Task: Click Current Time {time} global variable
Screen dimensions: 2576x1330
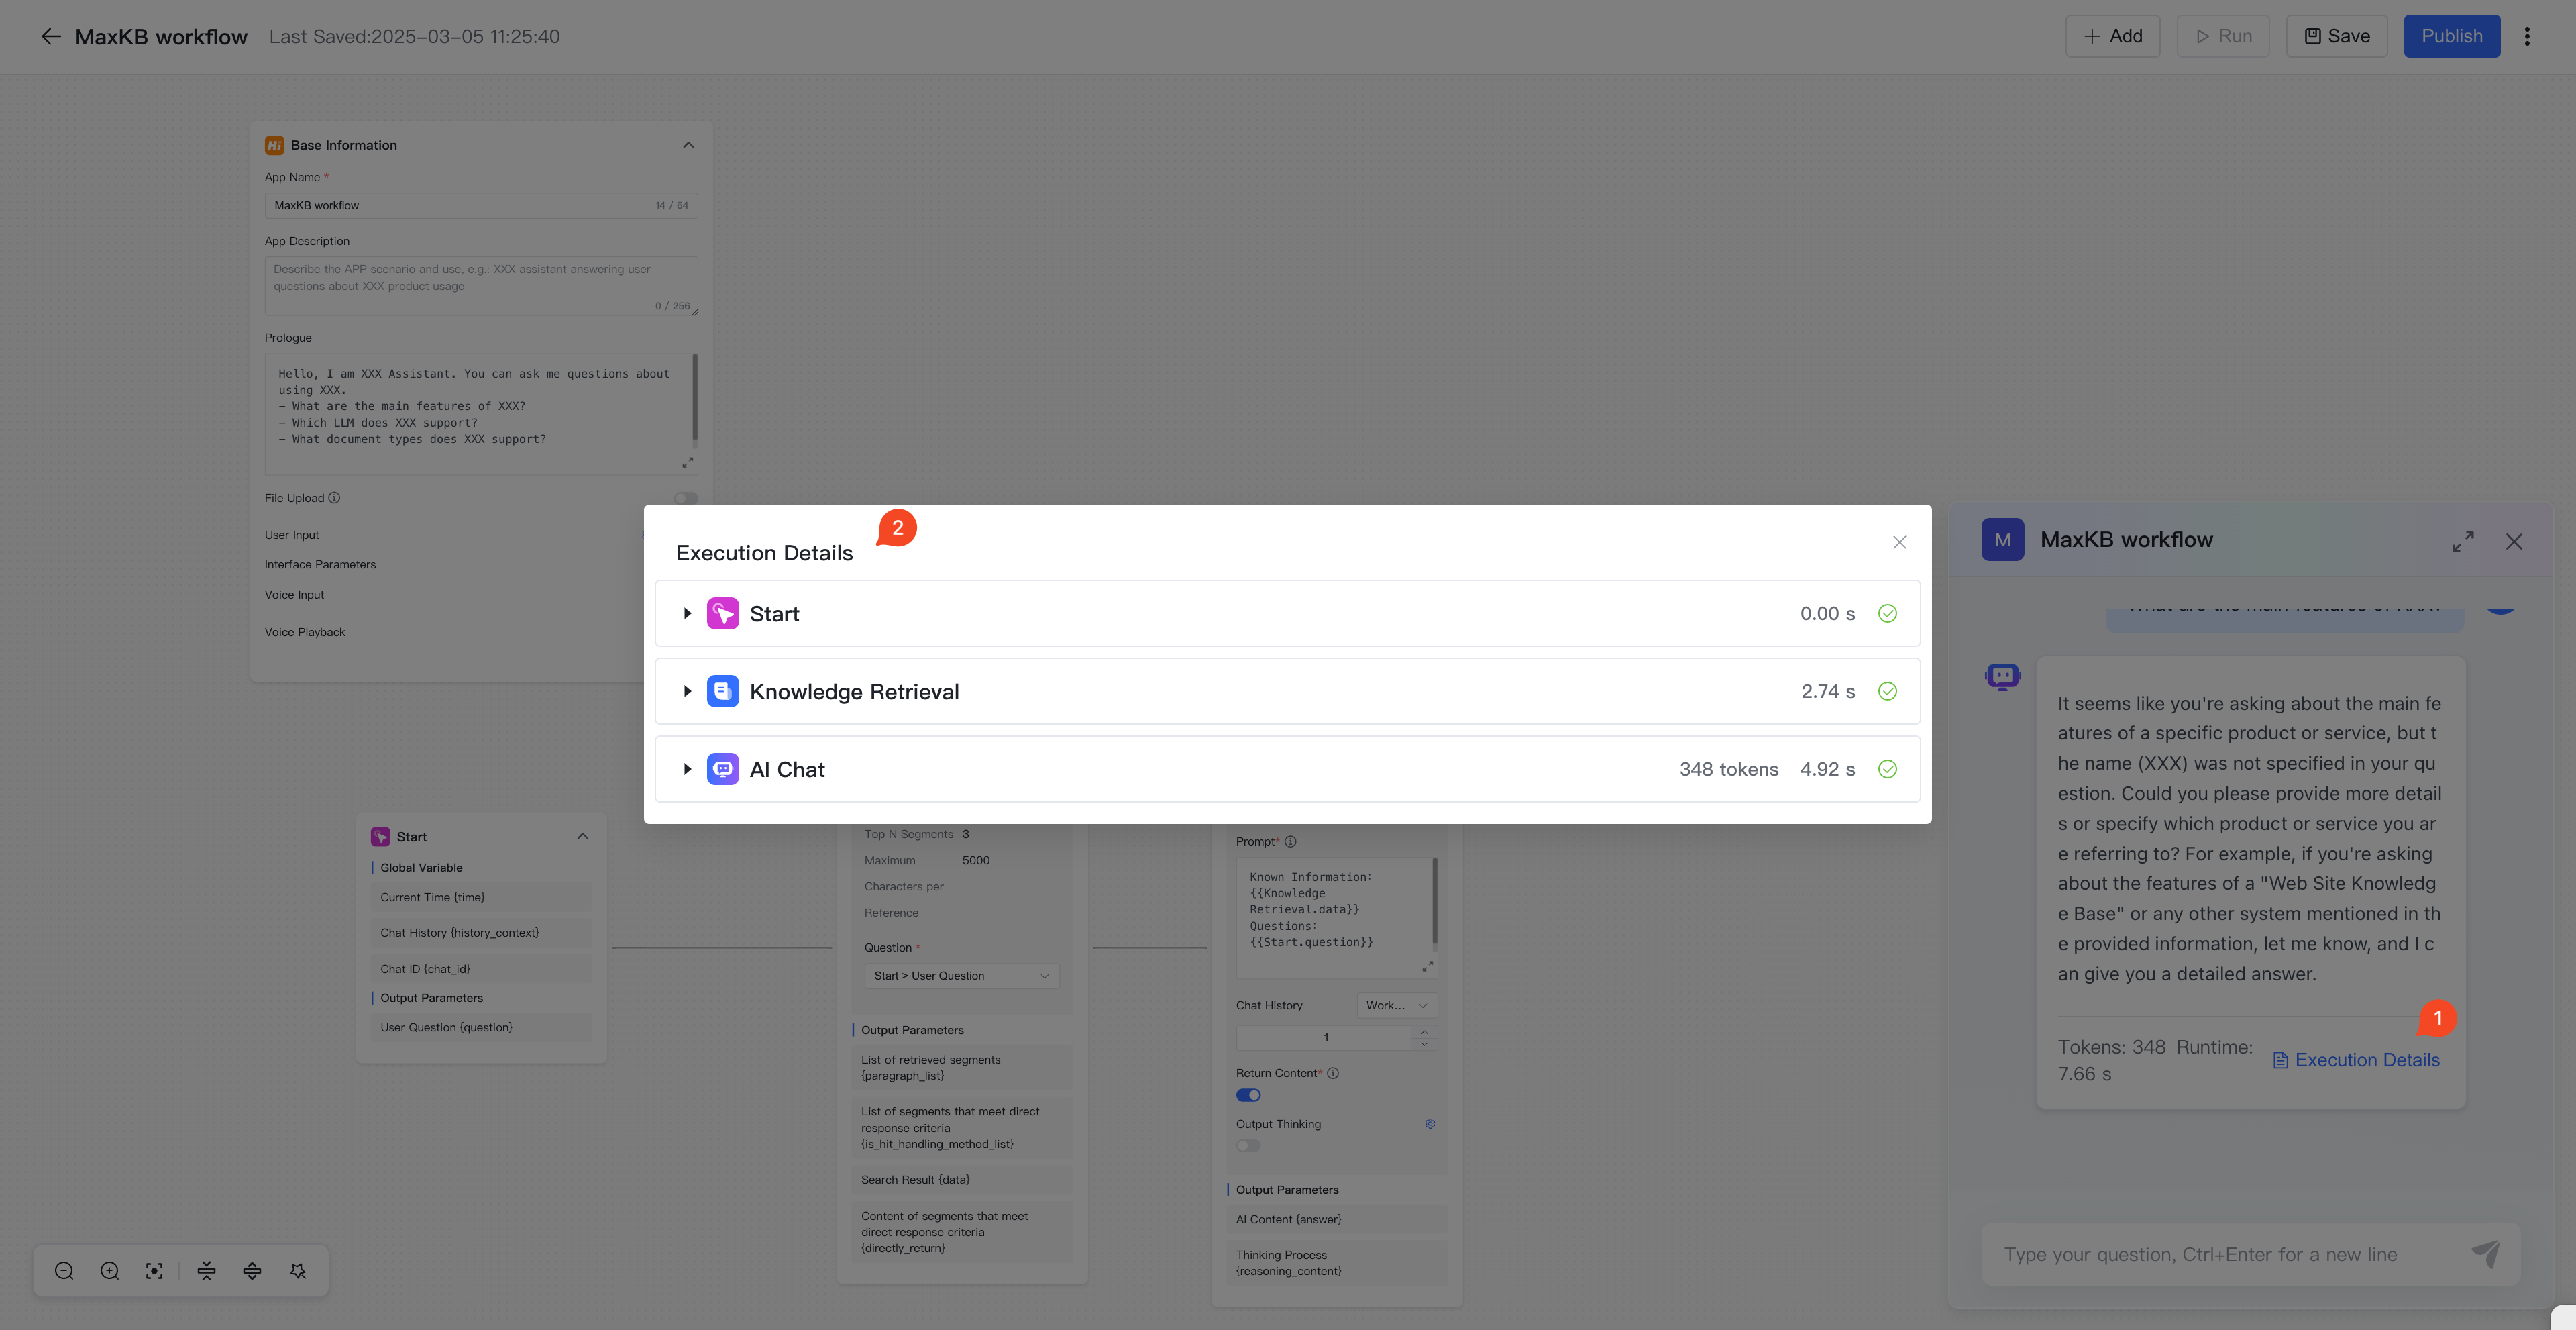Action: 481,897
